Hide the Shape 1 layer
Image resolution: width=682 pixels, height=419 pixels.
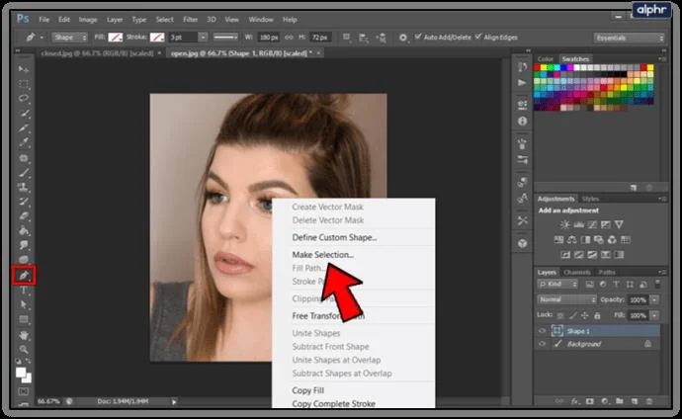542,331
